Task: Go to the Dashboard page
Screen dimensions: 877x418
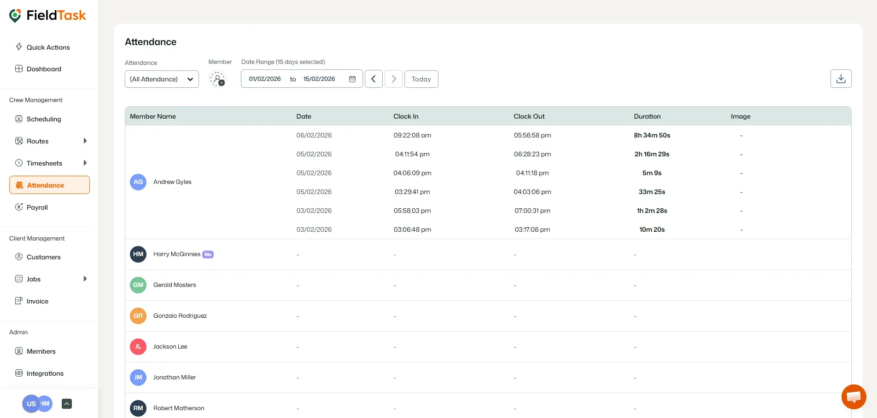Action: tap(44, 69)
